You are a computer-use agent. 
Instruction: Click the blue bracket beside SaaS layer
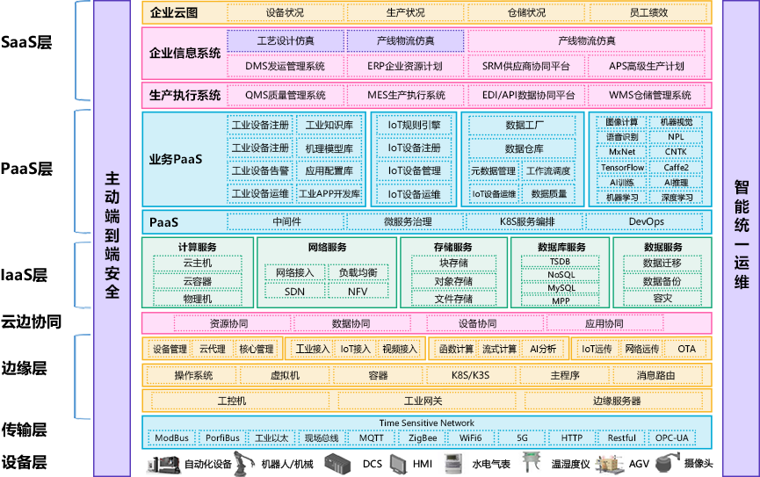[82, 48]
